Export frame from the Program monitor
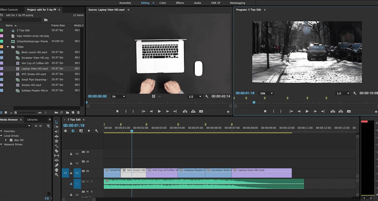This screenshot has width=378, height=201. (x=349, y=111)
